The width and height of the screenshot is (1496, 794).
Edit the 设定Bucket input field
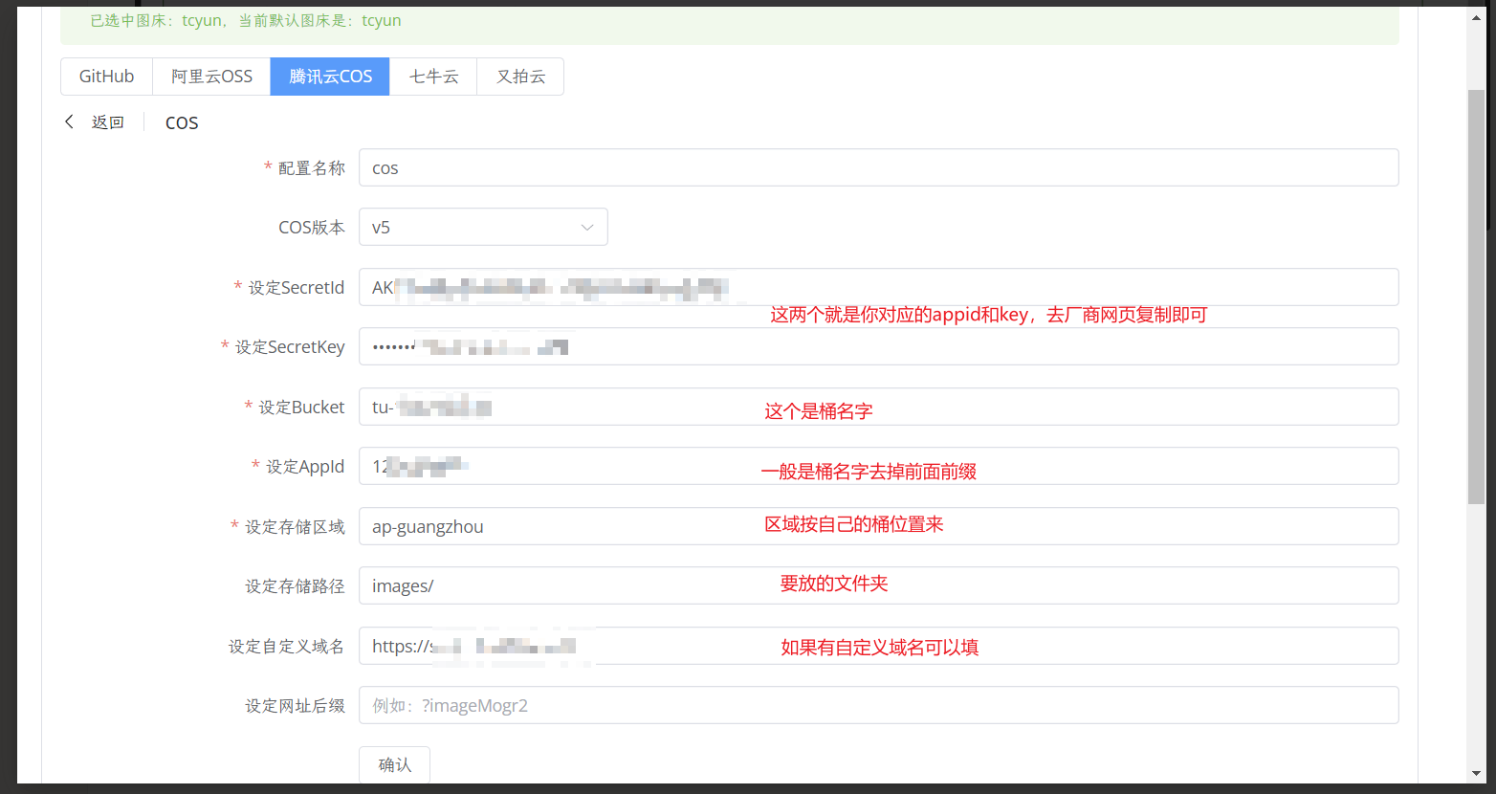tap(878, 407)
